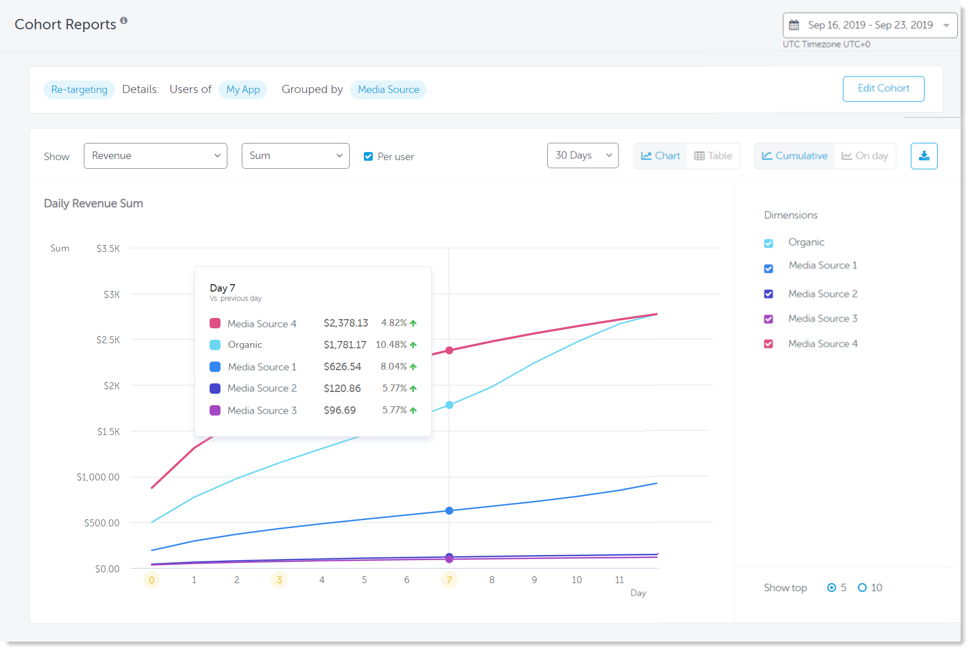
Task: Click Organic light-blue tooltip swatch
Action: pos(215,345)
